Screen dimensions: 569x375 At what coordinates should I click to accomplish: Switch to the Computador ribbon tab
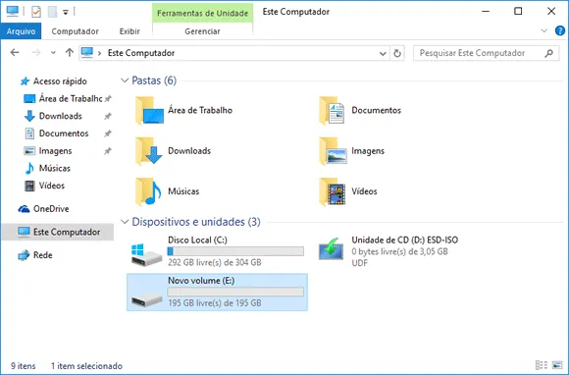click(x=76, y=31)
